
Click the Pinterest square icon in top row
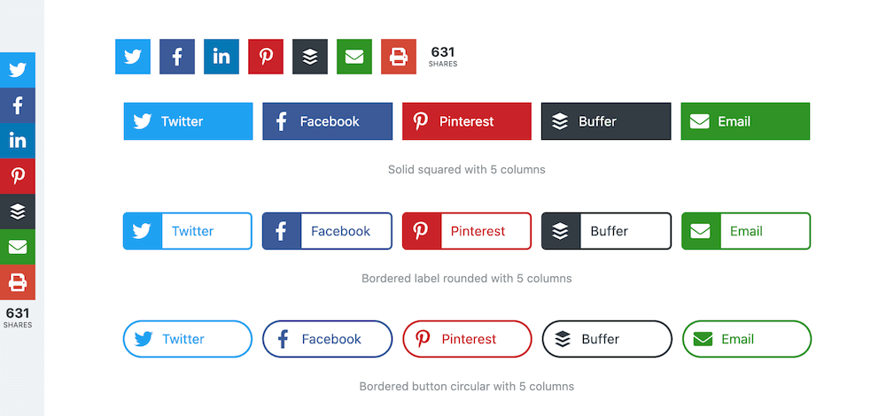pos(266,57)
